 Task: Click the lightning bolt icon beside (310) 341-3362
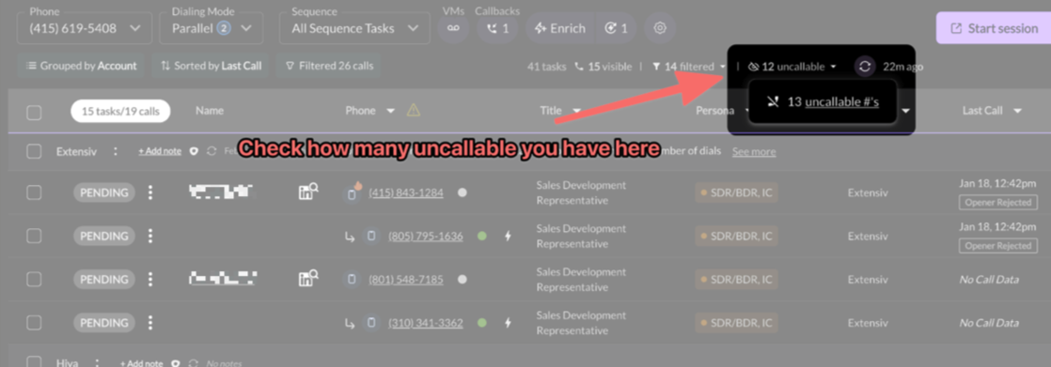click(508, 323)
